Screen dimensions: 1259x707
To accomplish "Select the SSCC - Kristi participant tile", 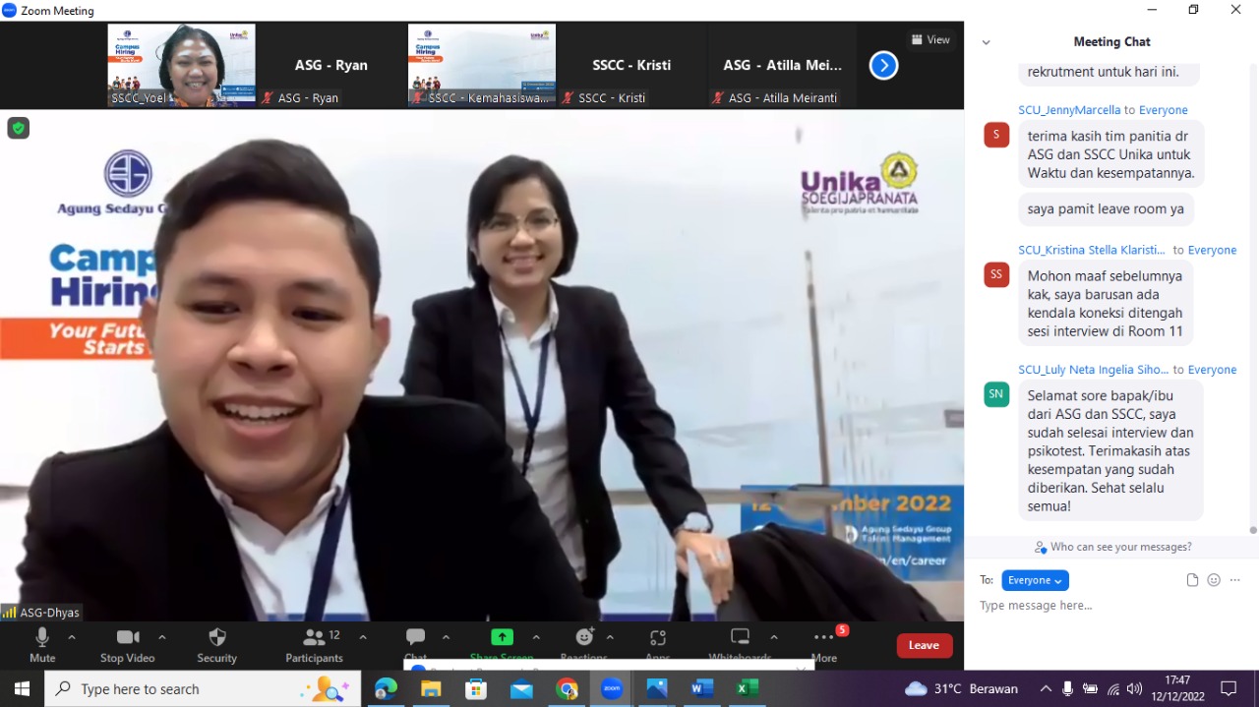I will pyautogui.click(x=631, y=65).
